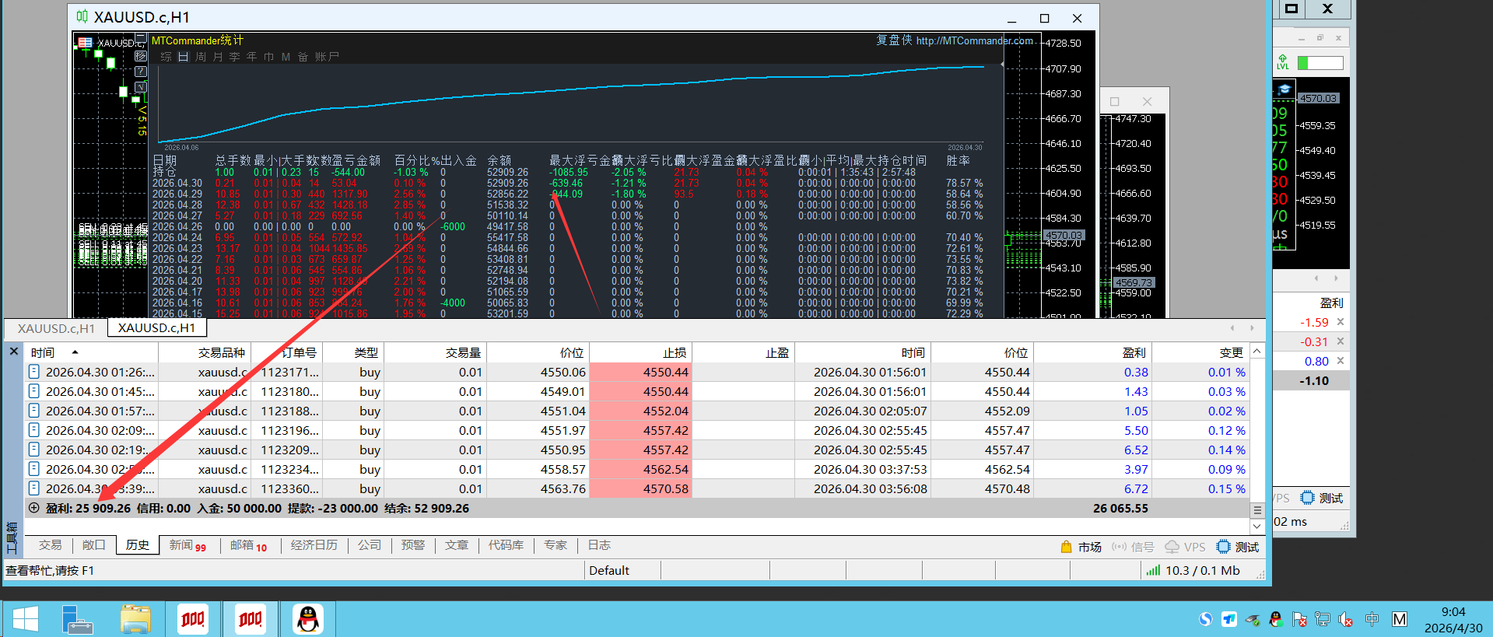1493x637 pixels.
Task: Open the 测试 strategy tester in main toolbox
Action: point(1238,547)
